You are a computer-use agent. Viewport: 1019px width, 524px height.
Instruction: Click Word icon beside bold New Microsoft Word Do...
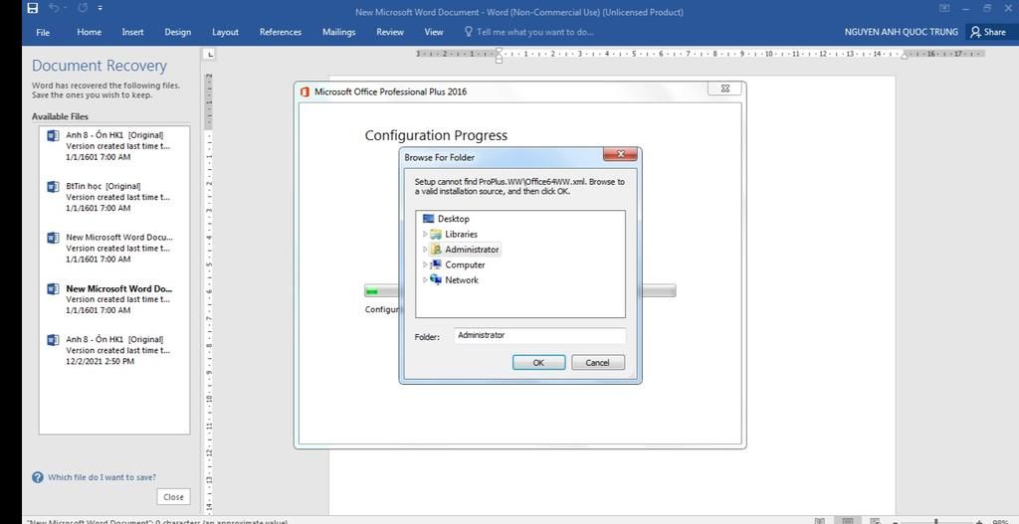click(54, 289)
